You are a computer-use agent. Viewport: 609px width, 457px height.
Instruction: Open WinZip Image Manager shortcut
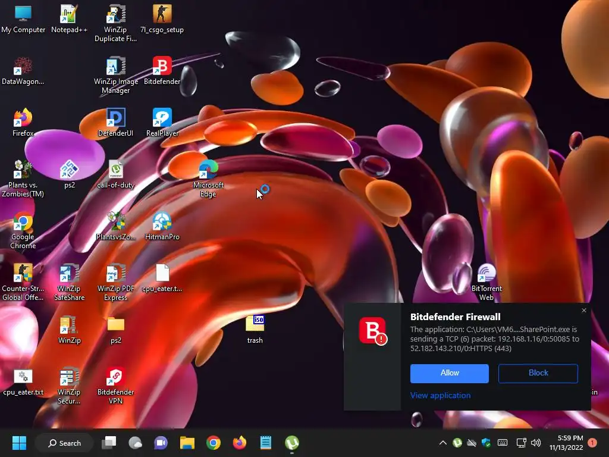(x=115, y=76)
